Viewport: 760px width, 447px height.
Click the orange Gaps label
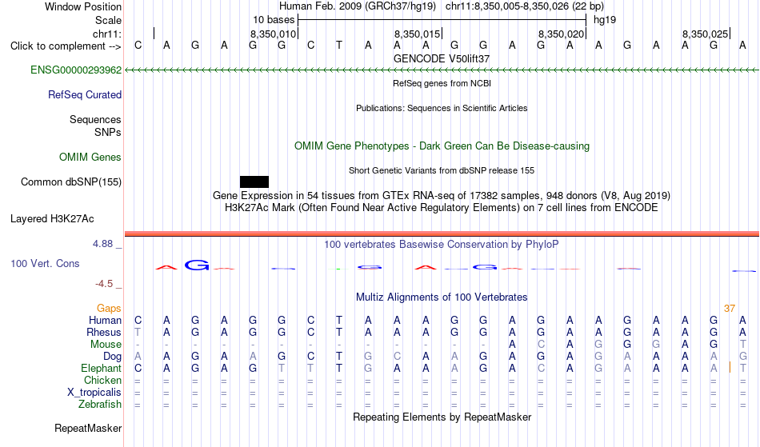[x=109, y=309]
